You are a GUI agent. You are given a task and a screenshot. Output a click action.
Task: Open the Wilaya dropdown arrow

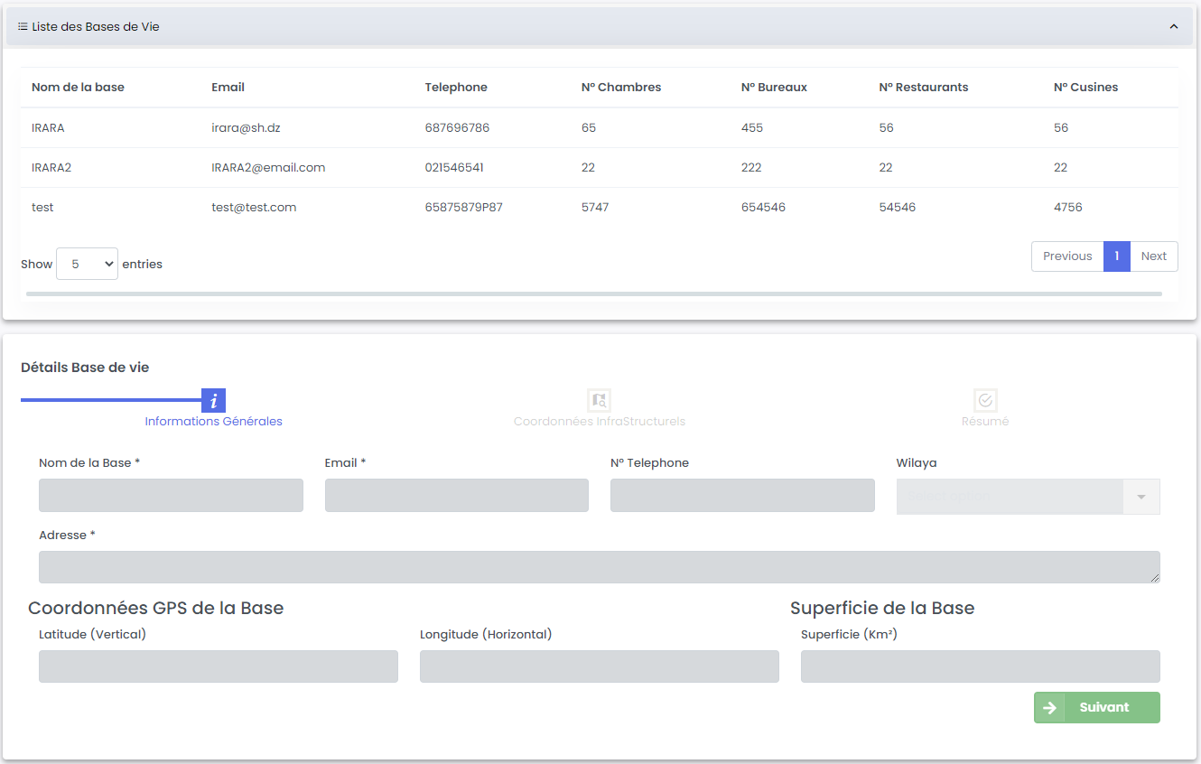coord(1141,497)
